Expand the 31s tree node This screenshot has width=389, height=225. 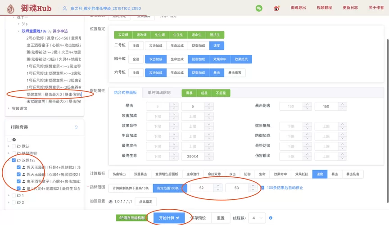pos(18,24)
